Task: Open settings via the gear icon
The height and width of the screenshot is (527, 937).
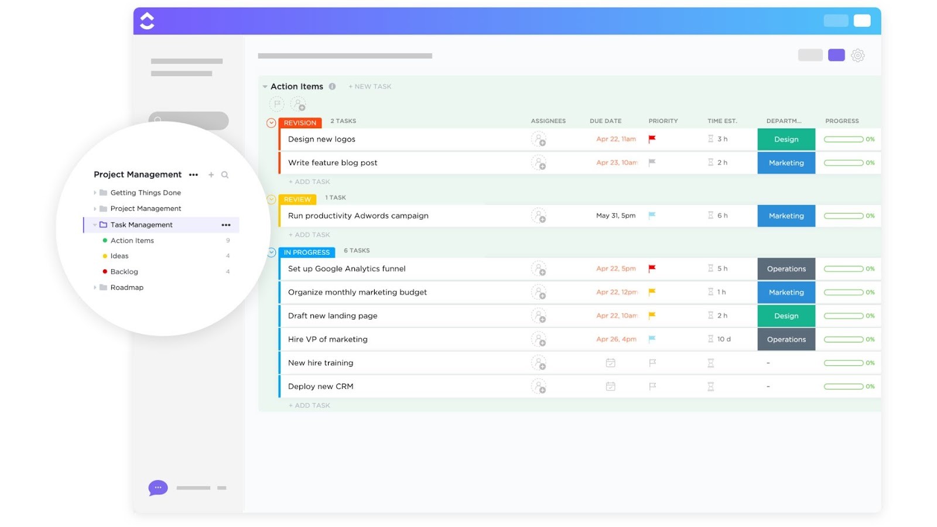Action: tap(857, 55)
